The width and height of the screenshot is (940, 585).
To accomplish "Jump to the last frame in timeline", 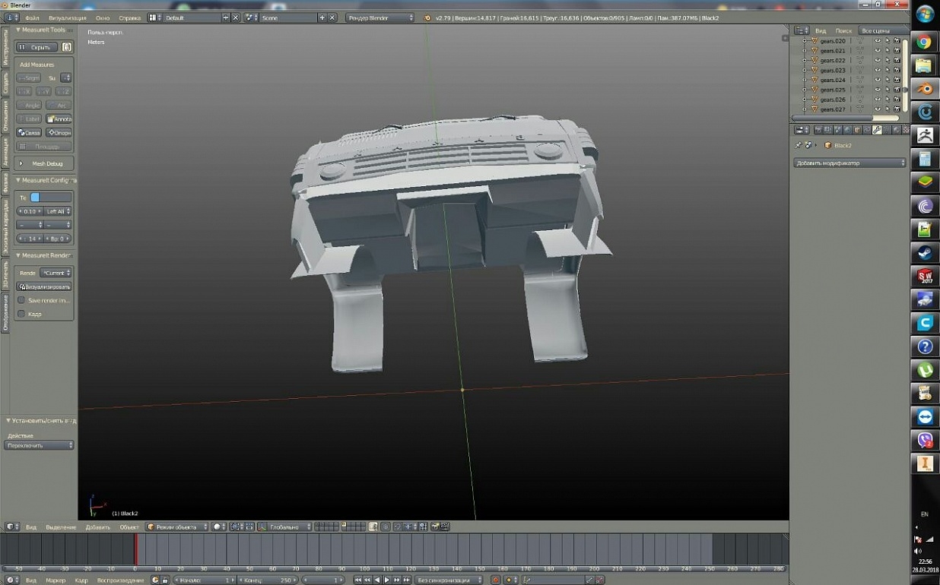I will 405,580.
